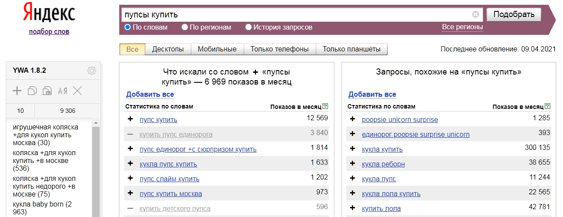Add 'кукла пупс купить' via plus
The width and height of the screenshot is (563, 217).
click(x=130, y=164)
